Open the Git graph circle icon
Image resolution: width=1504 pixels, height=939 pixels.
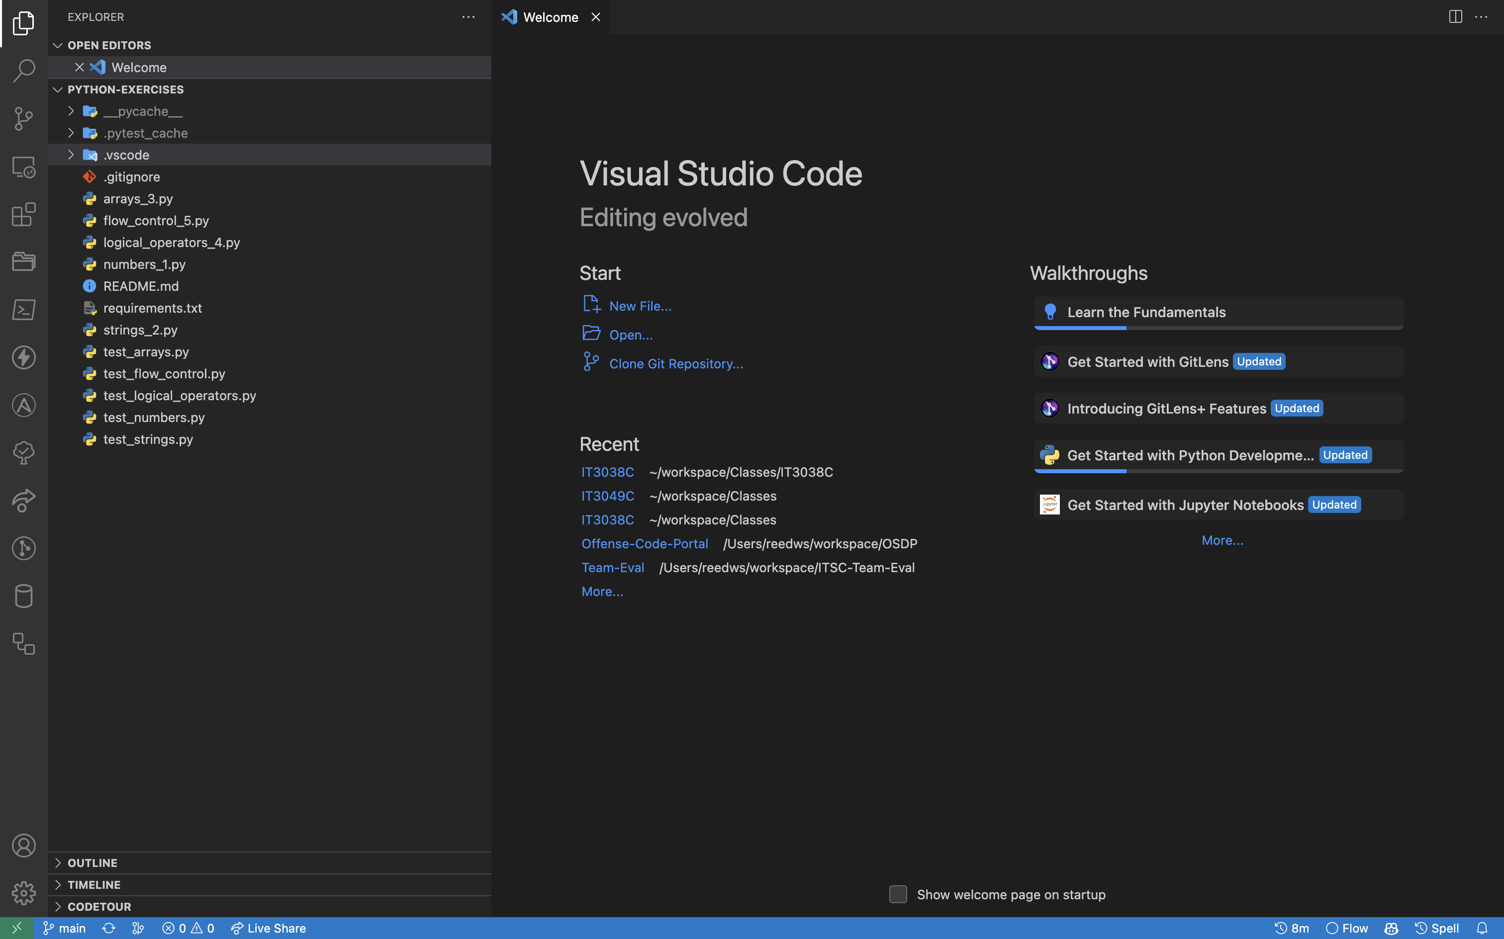pos(23,548)
